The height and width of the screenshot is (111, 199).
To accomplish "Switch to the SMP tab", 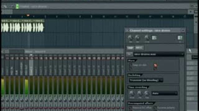I will (x=130, y=48).
